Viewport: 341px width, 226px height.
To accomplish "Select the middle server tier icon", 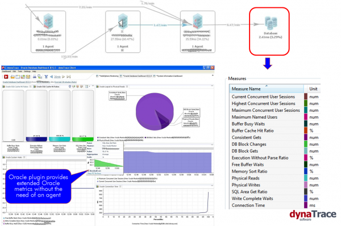I will (x=123, y=22).
